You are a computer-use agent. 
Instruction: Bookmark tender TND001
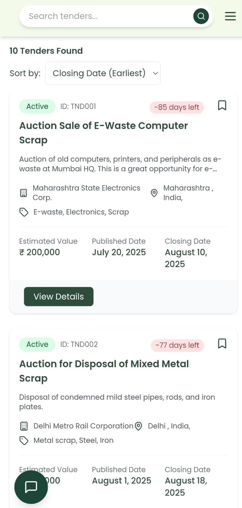tap(222, 105)
